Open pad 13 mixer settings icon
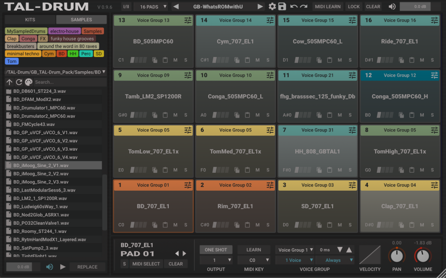The height and width of the screenshot is (278, 446). point(188,20)
